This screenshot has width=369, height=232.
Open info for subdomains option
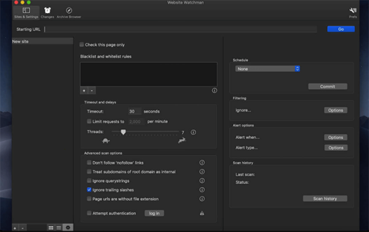coord(202,172)
